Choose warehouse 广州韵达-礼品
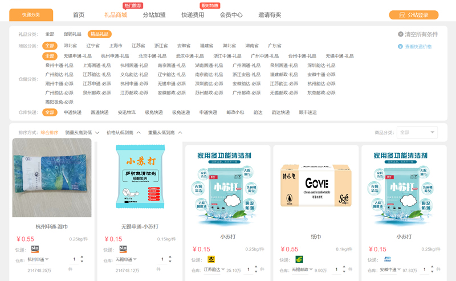Image resolution: width=456 pixels, height=281 pixels. click(59, 75)
